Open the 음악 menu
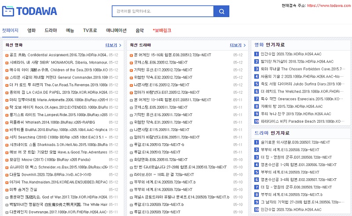 (x=139, y=30)
